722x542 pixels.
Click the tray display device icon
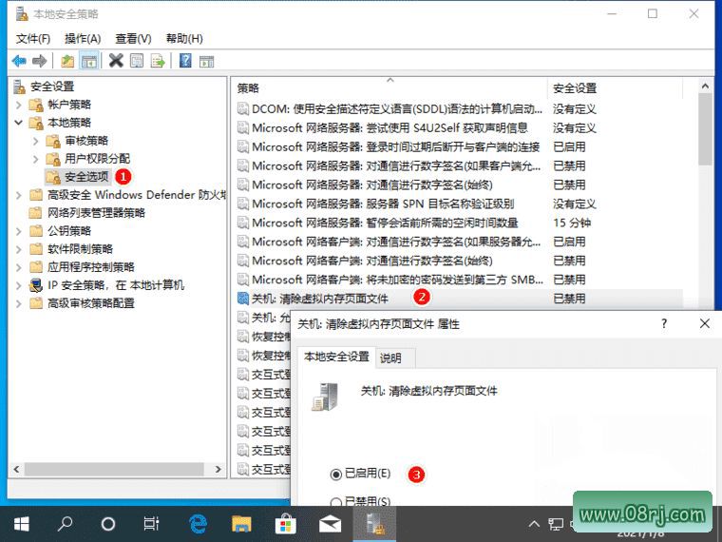[x=556, y=524]
